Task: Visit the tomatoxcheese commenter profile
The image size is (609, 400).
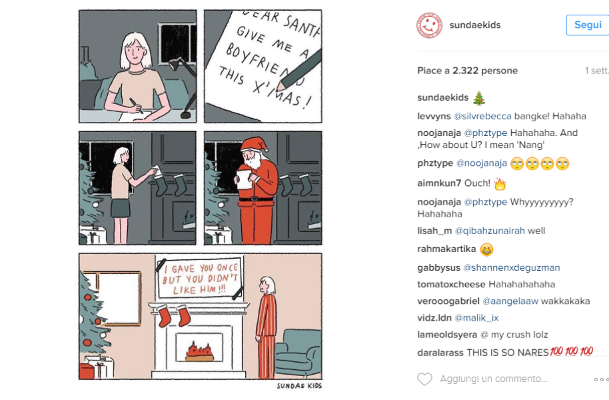Action: coord(451,284)
